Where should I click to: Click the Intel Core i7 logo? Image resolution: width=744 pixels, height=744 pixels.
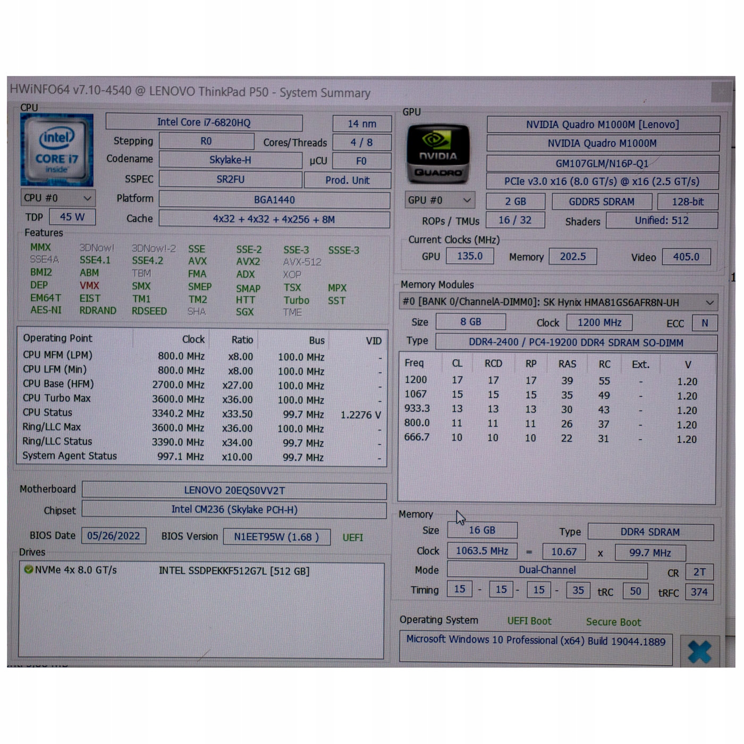coord(57,150)
